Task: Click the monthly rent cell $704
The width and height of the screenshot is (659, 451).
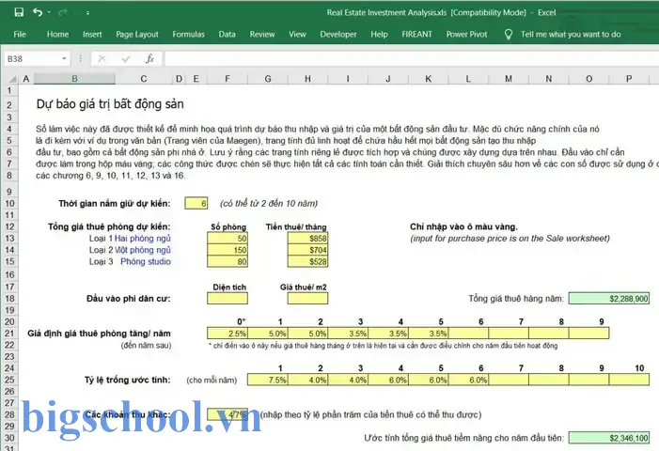Action: (307, 250)
